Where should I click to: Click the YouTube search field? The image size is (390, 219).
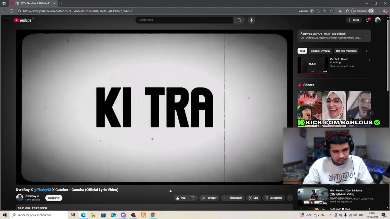(184, 20)
